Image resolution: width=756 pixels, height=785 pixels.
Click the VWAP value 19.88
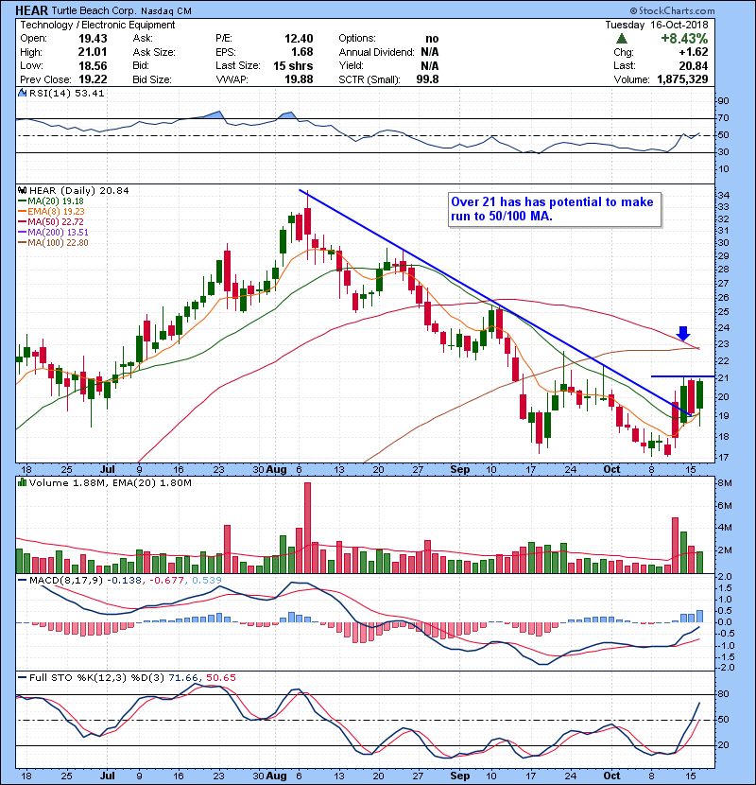click(299, 79)
